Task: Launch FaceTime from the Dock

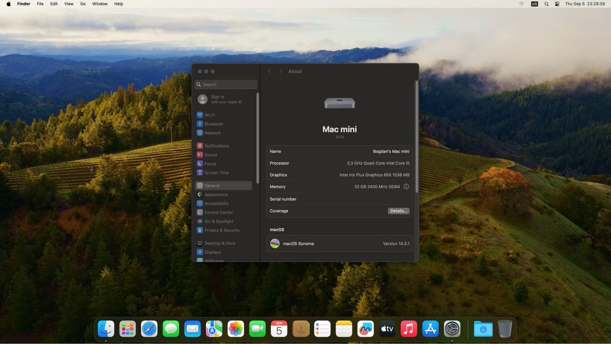Action: (257, 329)
